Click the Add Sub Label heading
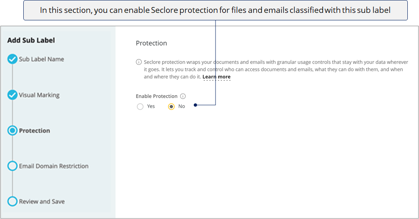The image size is (419, 219). pyautogui.click(x=31, y=40)
